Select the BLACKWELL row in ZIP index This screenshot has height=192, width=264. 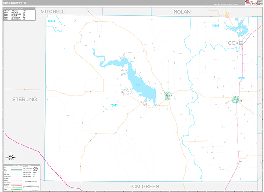tap(15, 19)
